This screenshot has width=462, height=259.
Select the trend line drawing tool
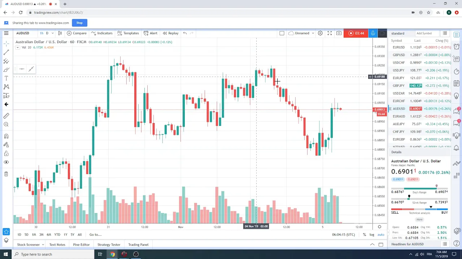click(x=6, y=53)
